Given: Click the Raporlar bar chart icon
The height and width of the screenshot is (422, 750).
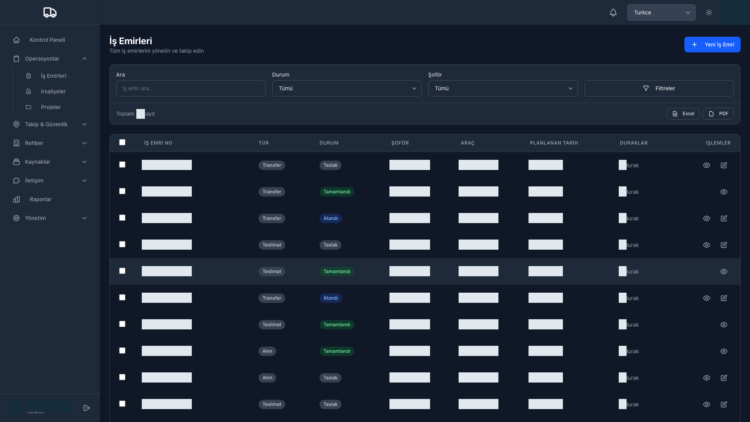Looking at the screenshot, I should click(16, 199).
